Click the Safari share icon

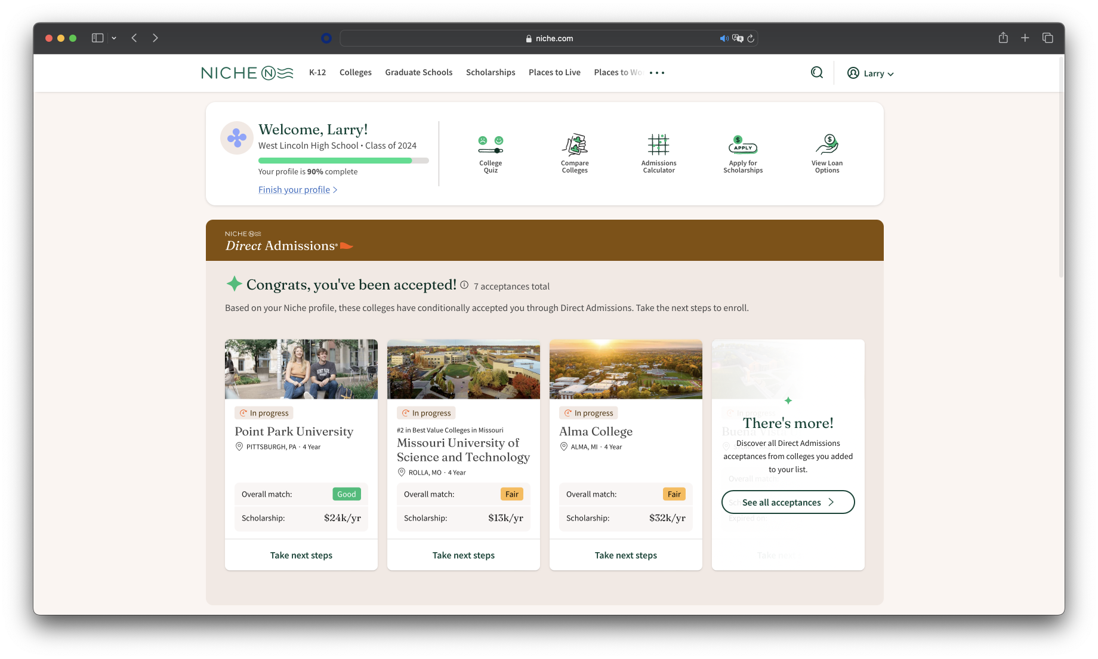pos(1003,38)
